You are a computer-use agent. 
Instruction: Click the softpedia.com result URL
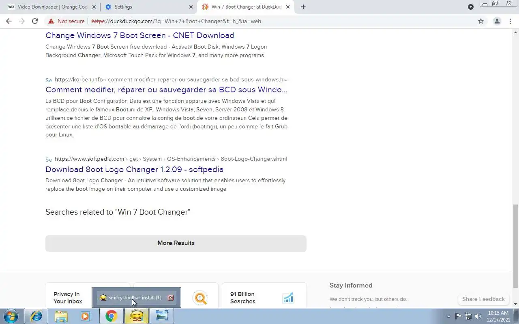click(x=171, y=159)
